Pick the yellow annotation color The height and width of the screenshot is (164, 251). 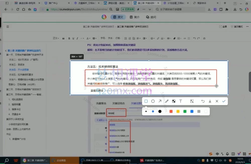178,112
